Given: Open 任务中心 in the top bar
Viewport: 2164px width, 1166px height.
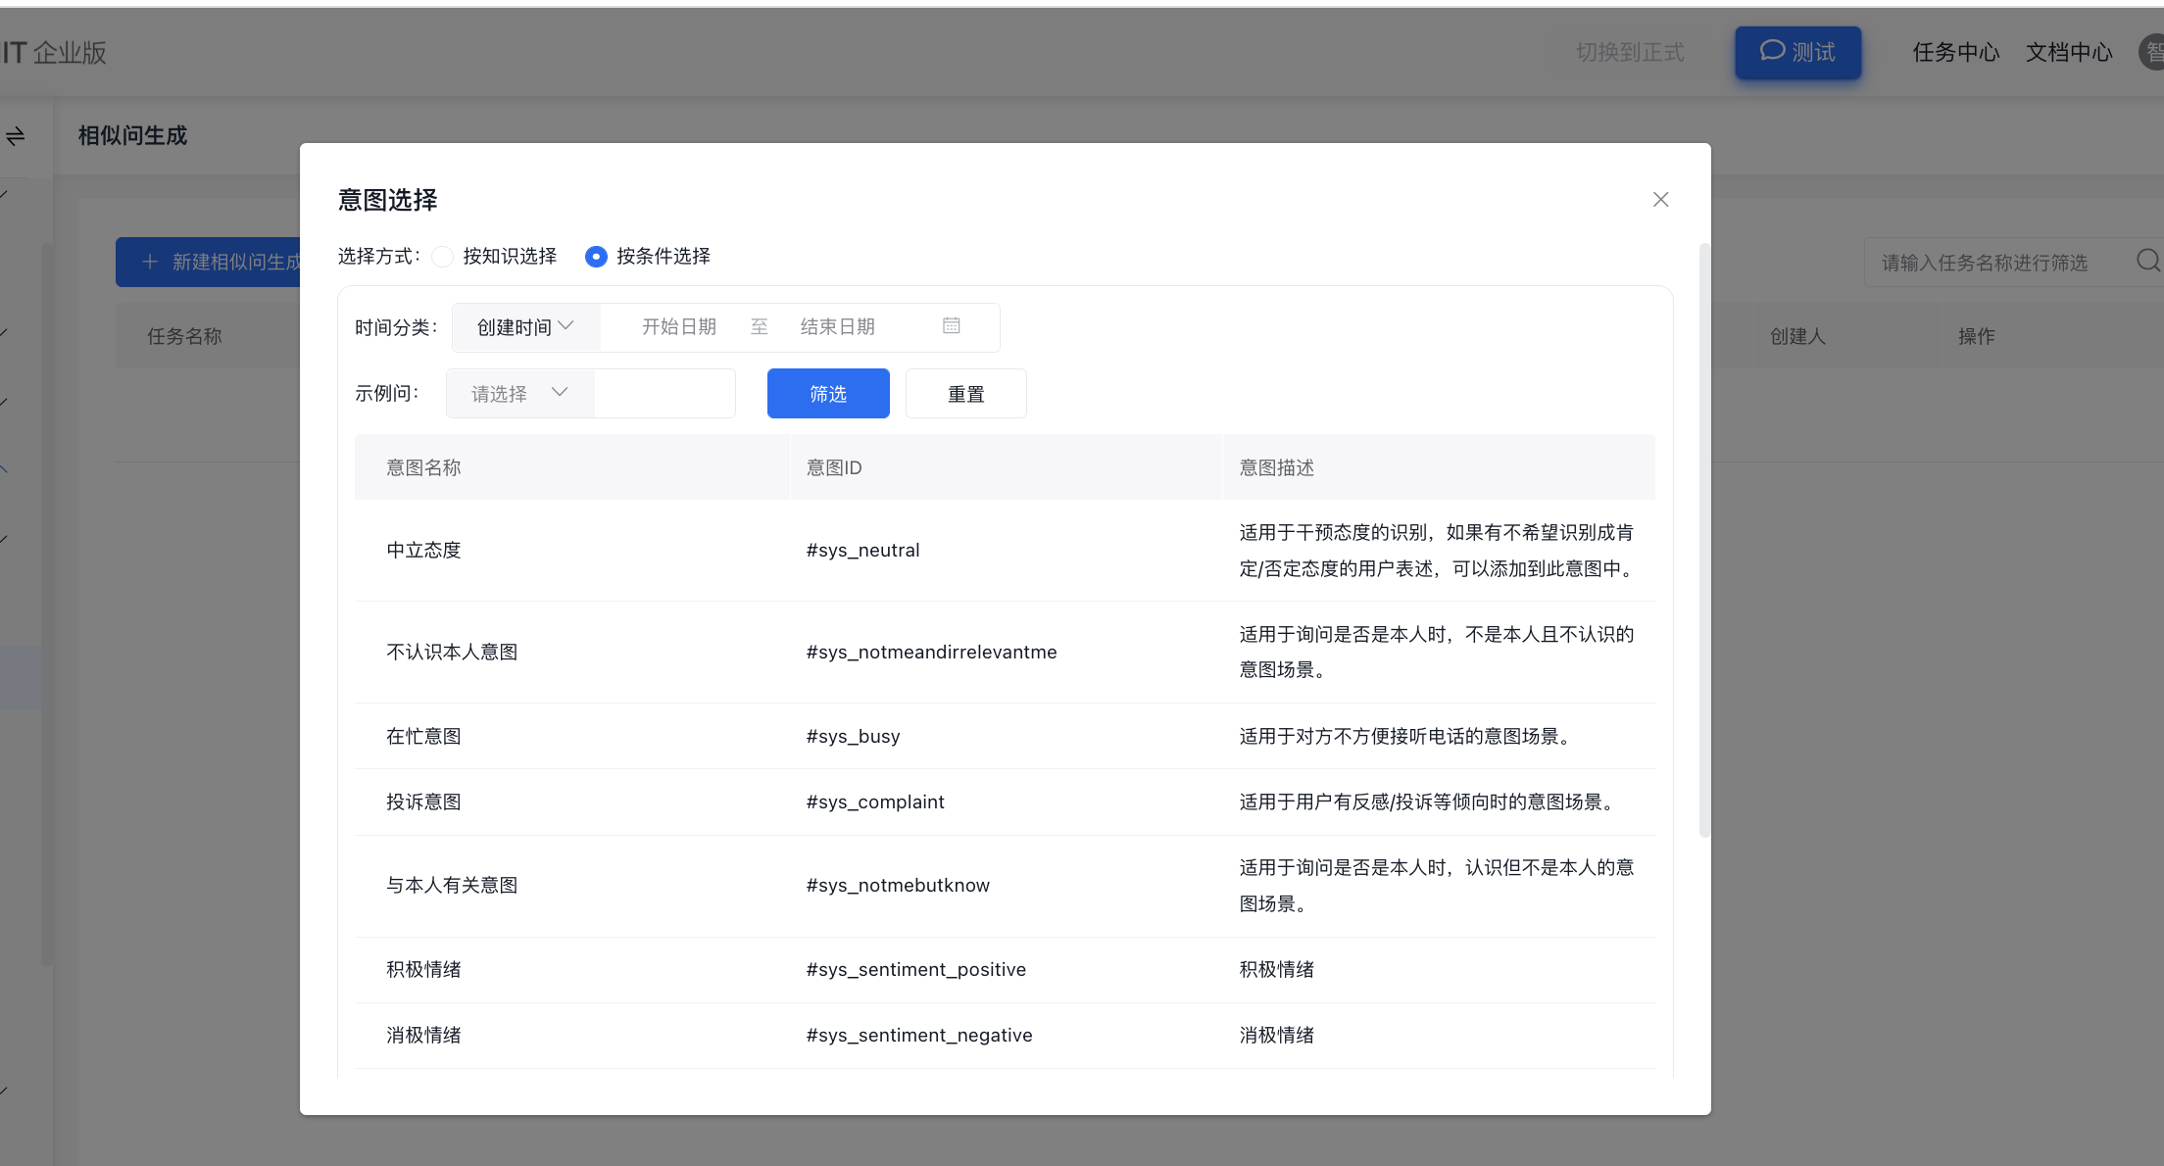Looking at the screenshot, I should (x=1955, y=52).
